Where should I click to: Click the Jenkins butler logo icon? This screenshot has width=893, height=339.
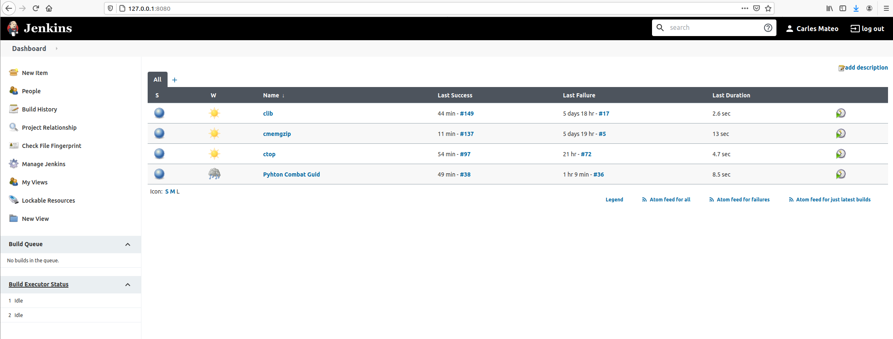pos(13,28)
